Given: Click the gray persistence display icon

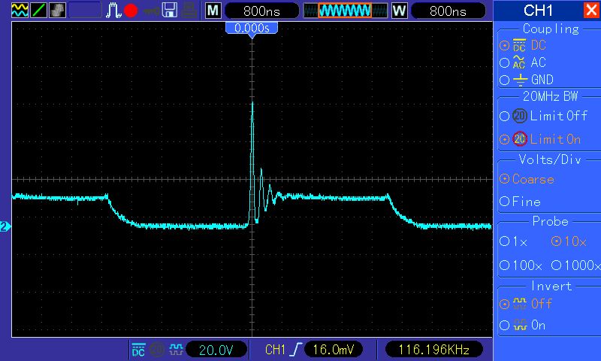Looking at the screenshot, I should [57, 11].
